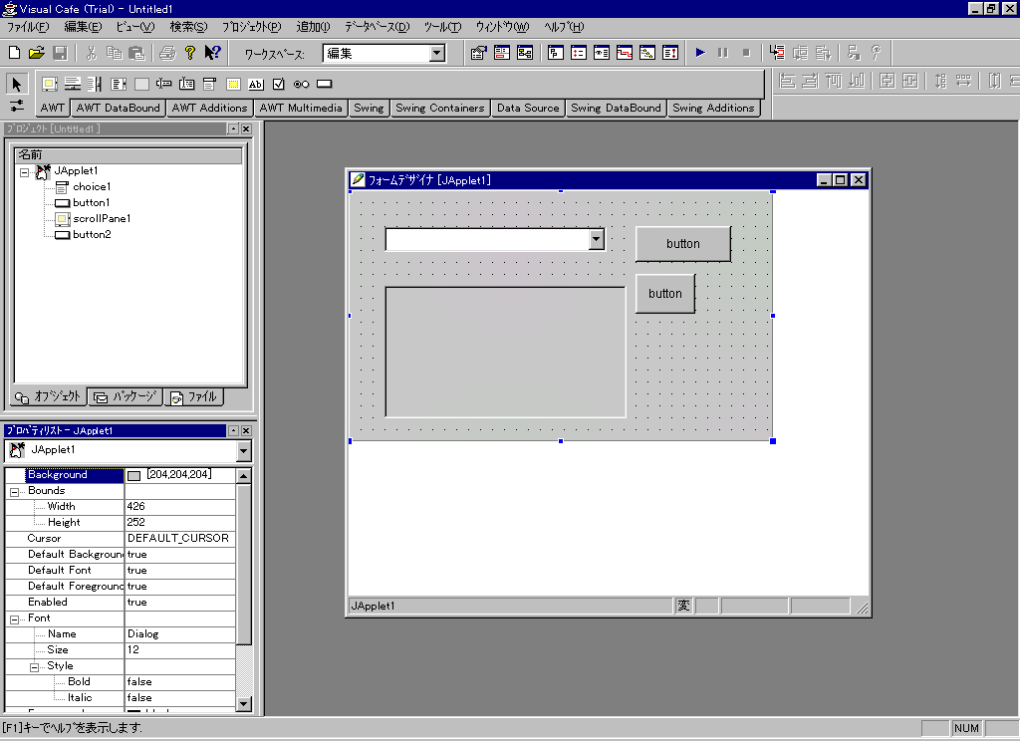
Task: Click the Open folder icon
Action: tap(37, 53)
